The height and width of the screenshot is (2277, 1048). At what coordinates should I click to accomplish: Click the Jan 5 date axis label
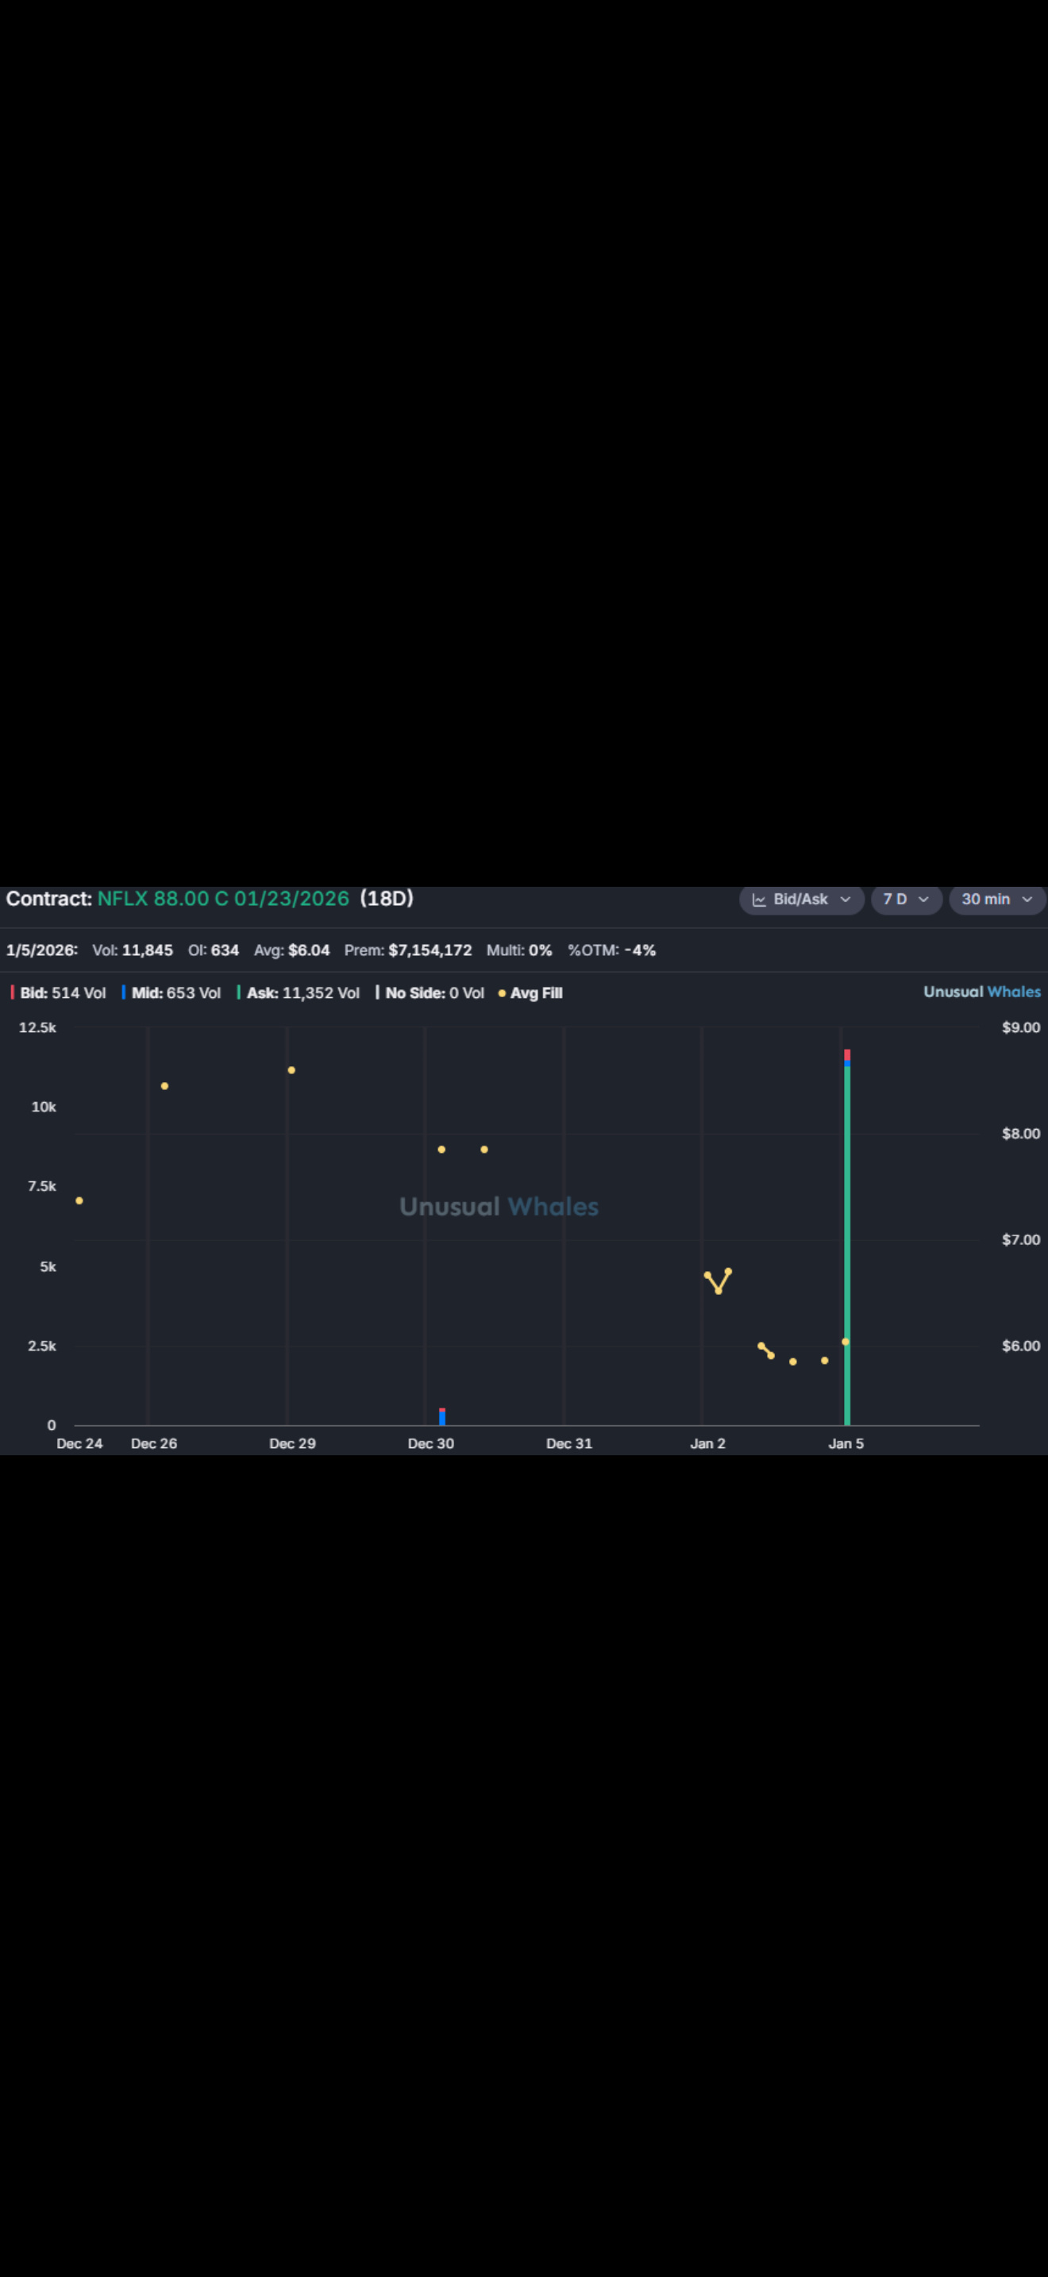[x=846, y=1443]
